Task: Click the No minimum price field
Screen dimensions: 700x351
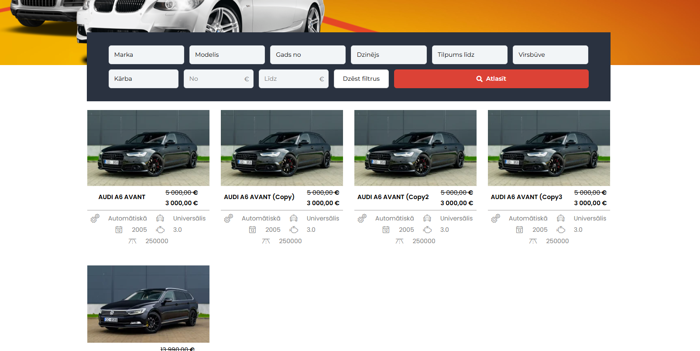Action: tap(215, 79)
